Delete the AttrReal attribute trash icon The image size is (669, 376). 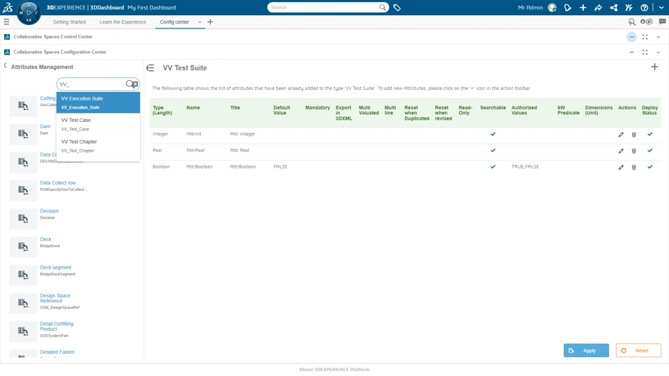[634, 151]
